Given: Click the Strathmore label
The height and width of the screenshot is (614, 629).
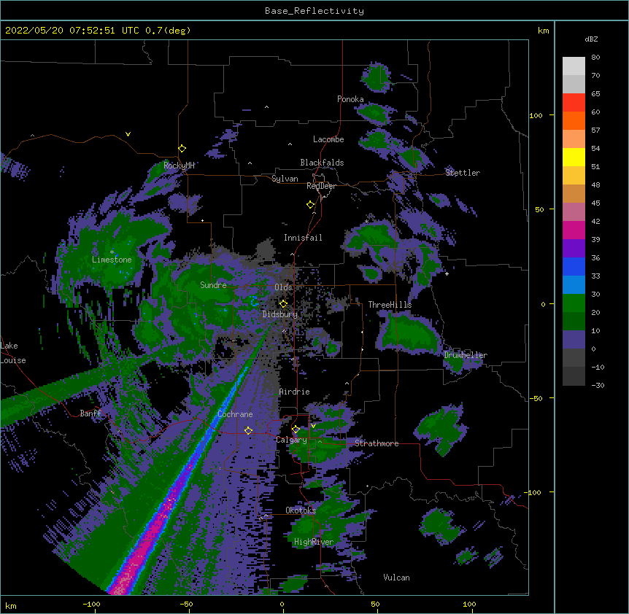Looking at the screenshot, I should tap(377, 443).
